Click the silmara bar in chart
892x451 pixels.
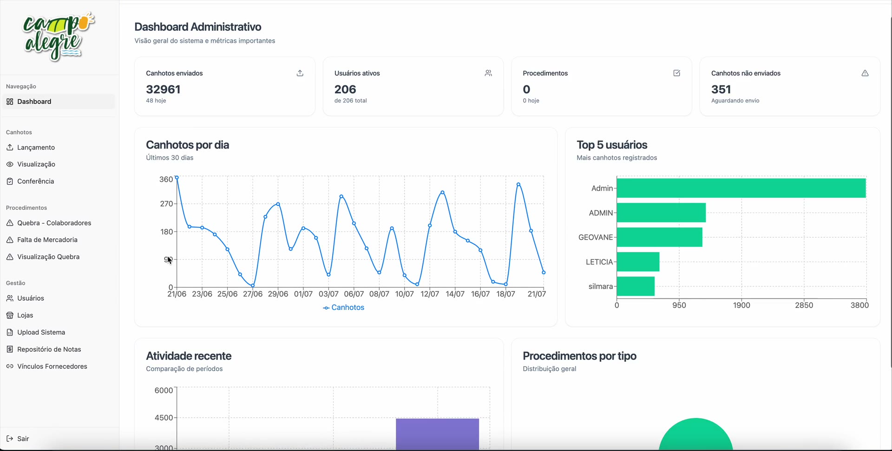pos(636,286)
